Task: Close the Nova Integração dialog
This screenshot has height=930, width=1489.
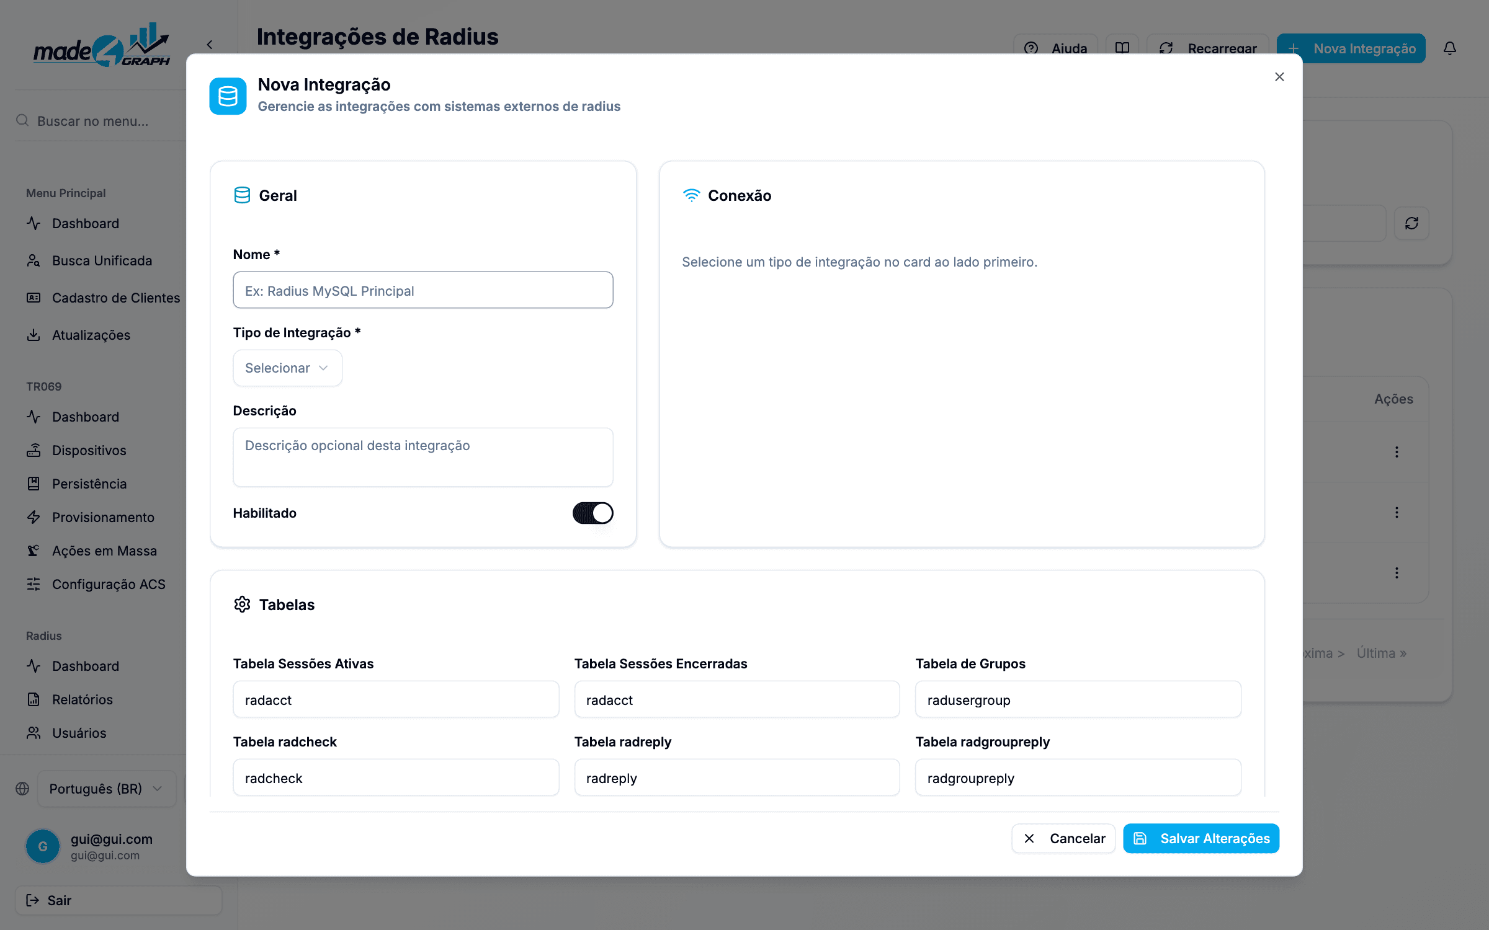Action: click(x=1279, y=77)
